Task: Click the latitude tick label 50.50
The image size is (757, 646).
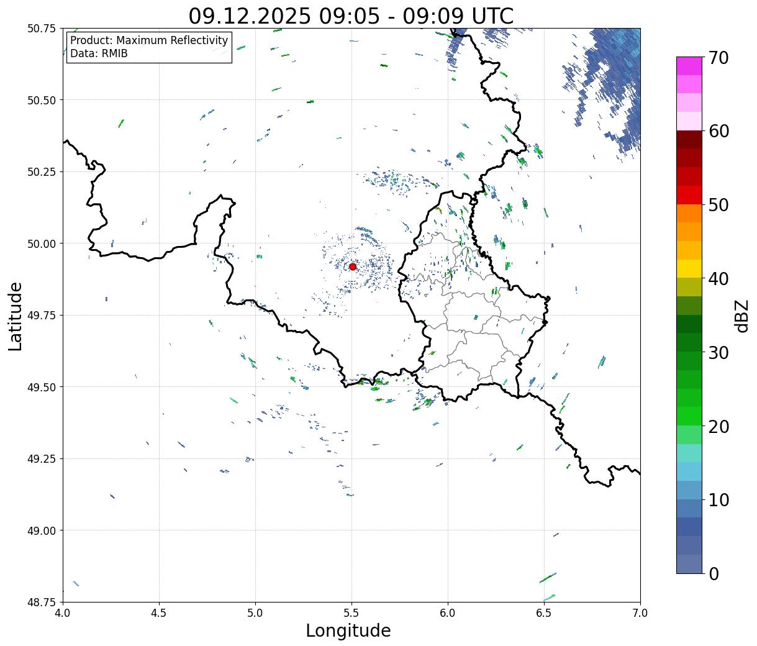Action: (x=42, y=100)
